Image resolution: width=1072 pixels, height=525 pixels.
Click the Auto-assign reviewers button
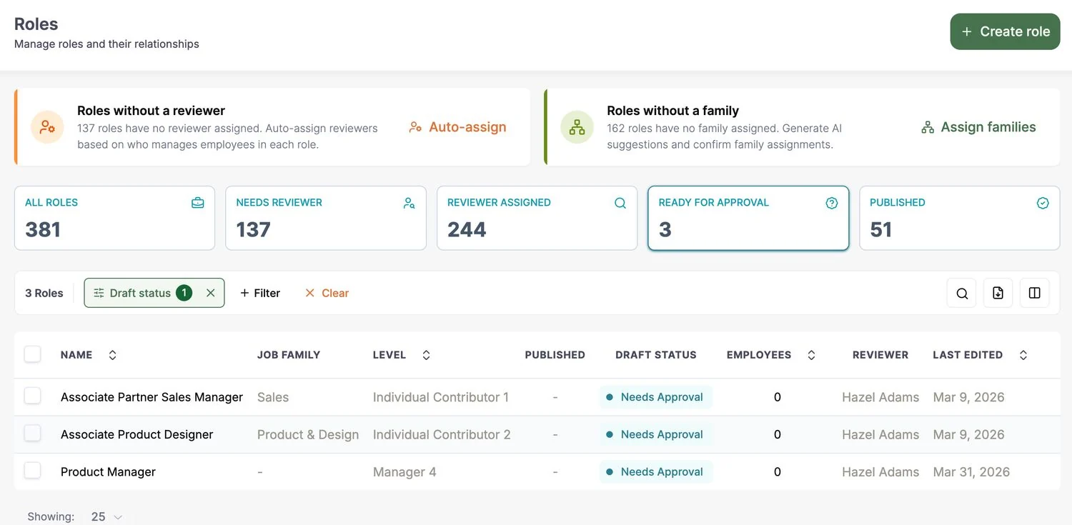pos(458,127)
